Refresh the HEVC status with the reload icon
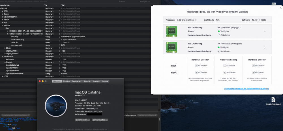Image resolution: width=283 pixels, height=131 pixels. [x=265, y=48]
